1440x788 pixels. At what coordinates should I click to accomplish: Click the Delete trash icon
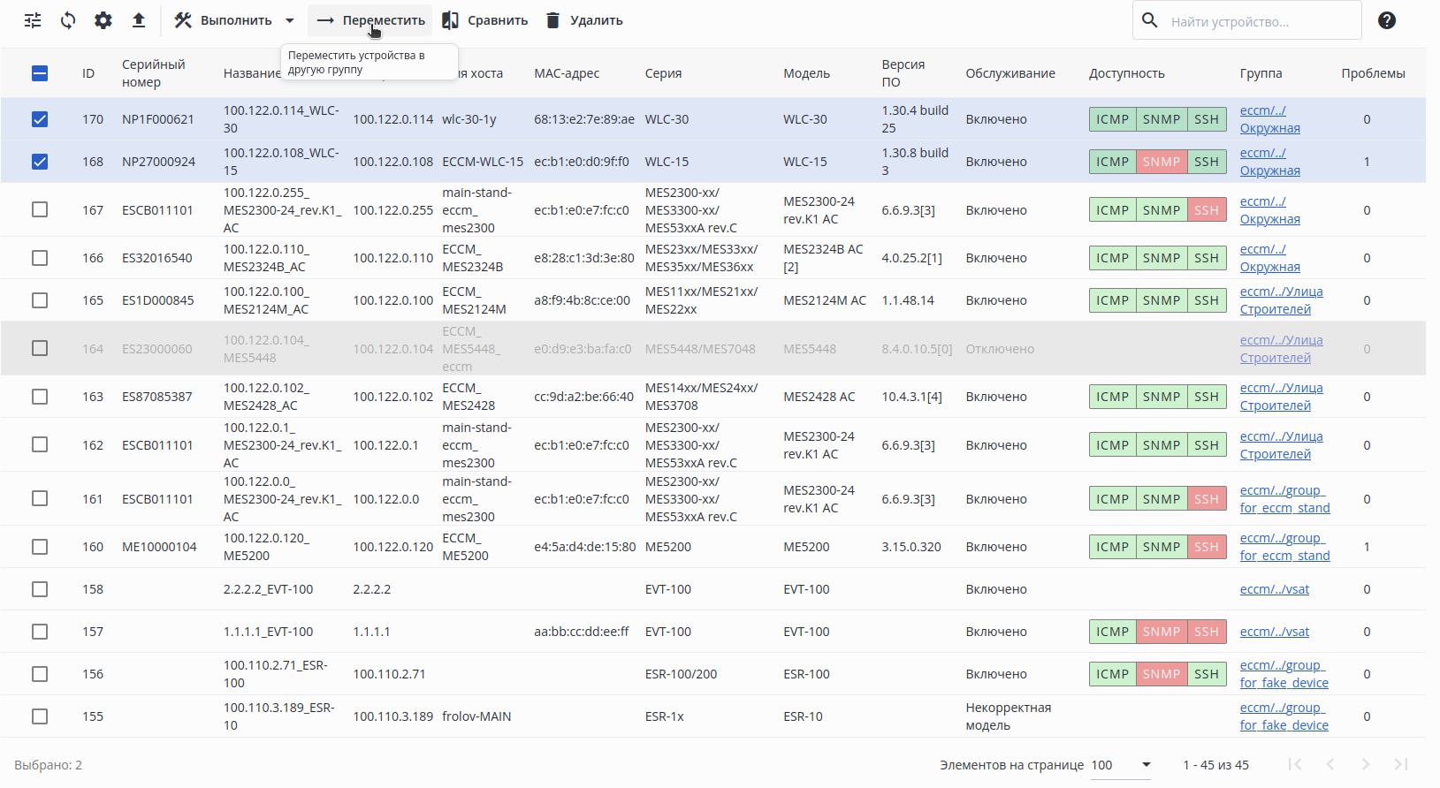coord(553,20)
